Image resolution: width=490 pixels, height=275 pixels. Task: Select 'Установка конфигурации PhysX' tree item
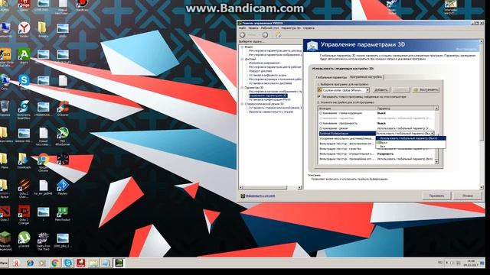[x=269, y=100]
